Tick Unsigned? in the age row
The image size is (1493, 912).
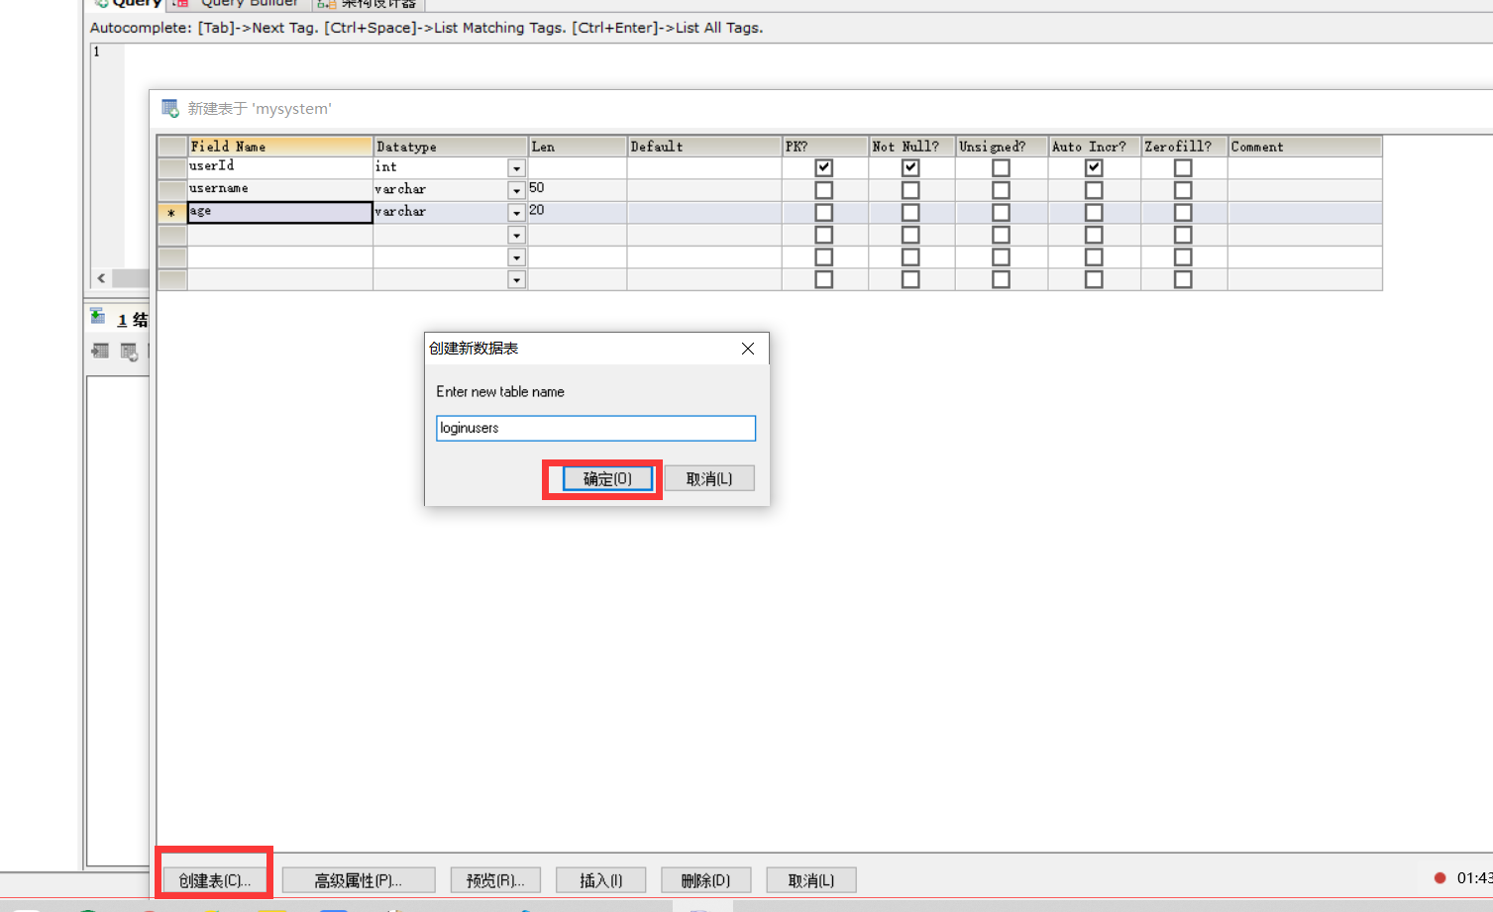[1001, 213]
